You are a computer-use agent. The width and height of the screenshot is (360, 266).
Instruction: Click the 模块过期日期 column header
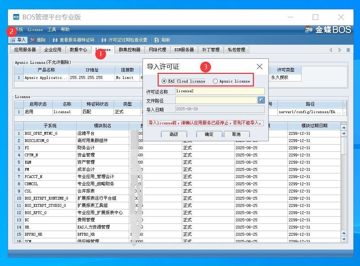coord(314,126)
